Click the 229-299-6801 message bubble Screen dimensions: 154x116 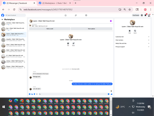pos(37,89)
